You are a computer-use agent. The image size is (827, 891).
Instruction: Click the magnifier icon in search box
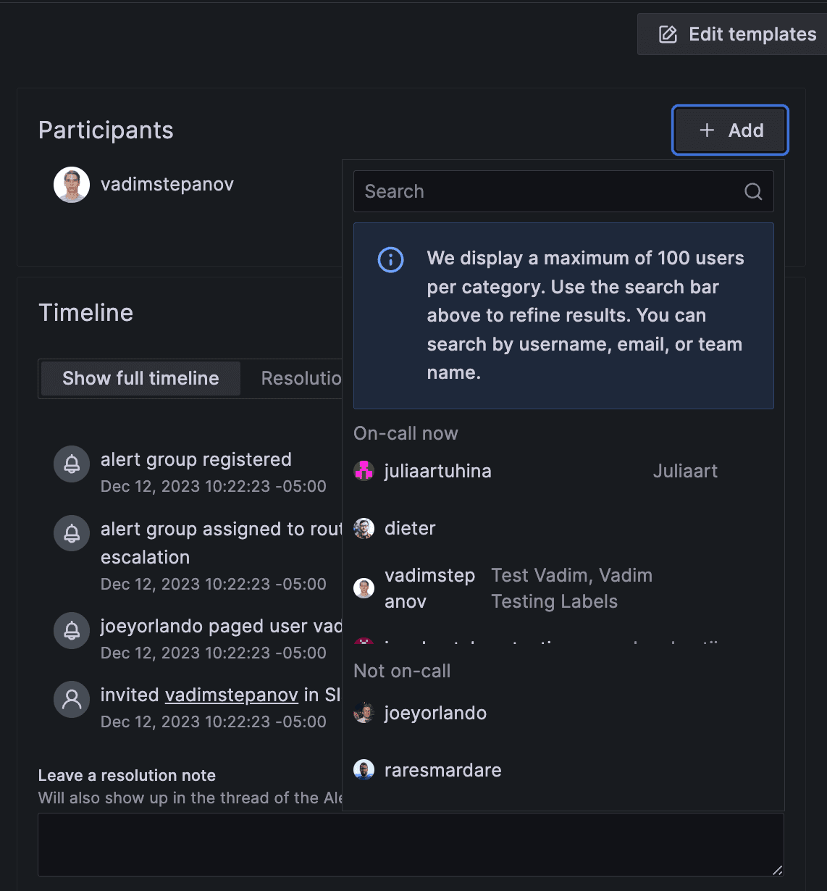click(753, 191)
